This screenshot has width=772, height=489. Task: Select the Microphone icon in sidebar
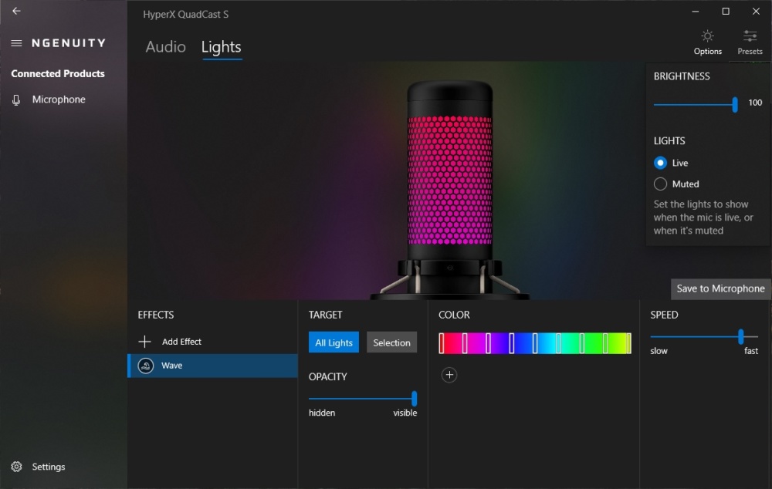[16, 99]
